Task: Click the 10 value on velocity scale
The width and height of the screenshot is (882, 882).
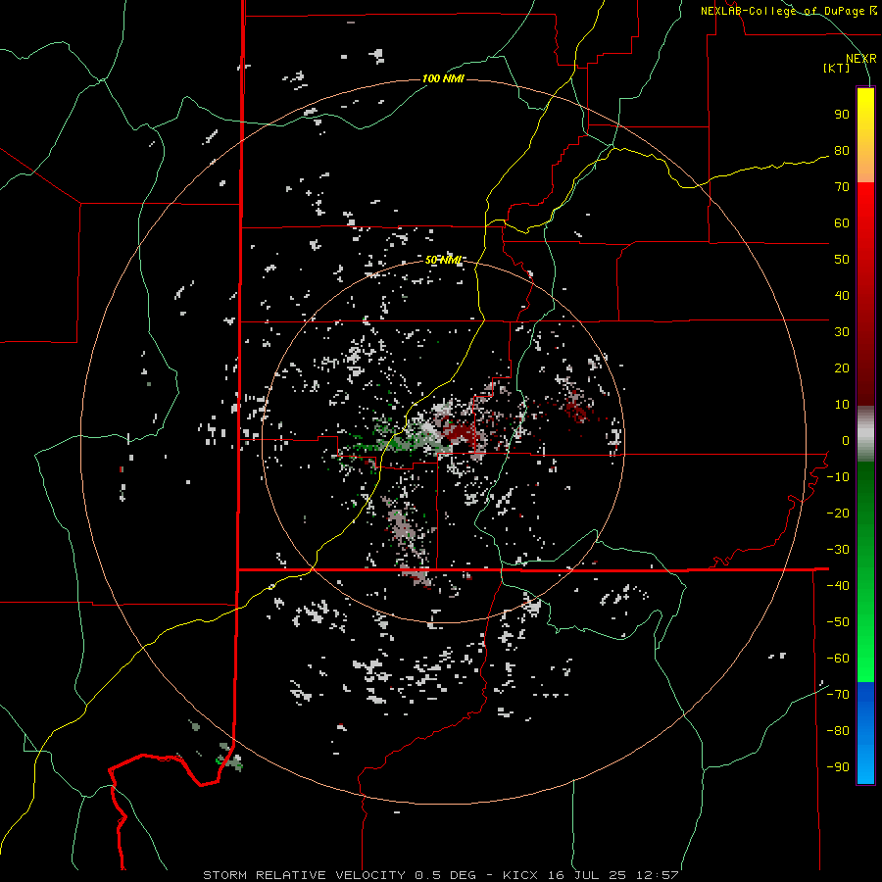Action: tap(842, 405)
